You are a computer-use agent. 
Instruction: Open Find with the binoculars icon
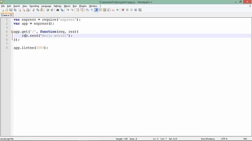[57, 10]
